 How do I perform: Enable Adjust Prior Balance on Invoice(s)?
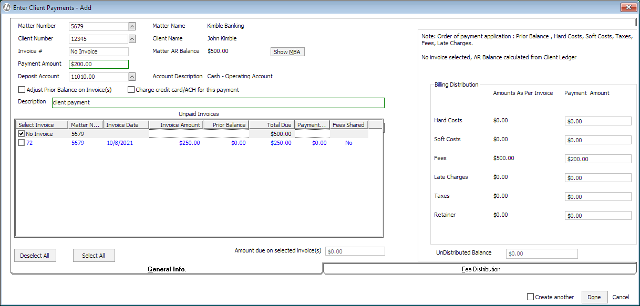pos(22,90)
